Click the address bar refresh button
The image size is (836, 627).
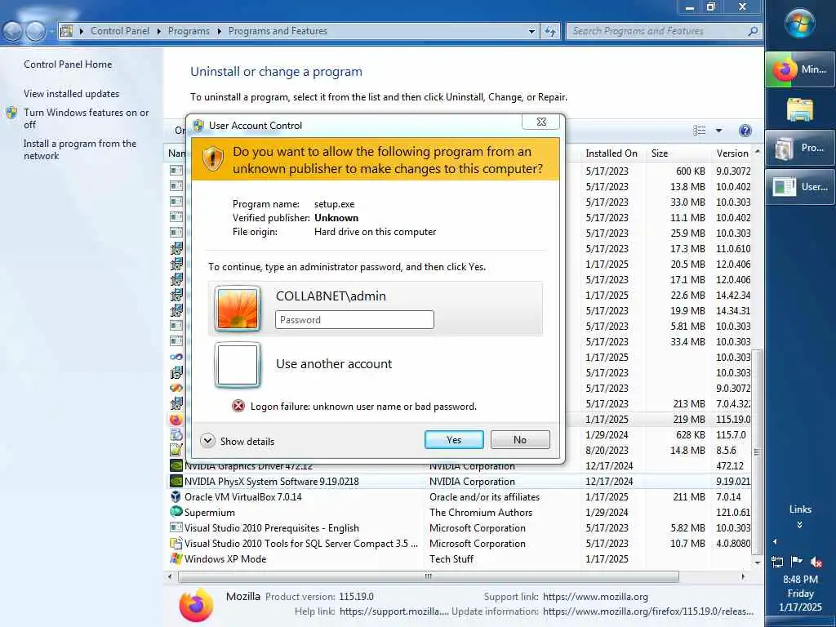(x=551, y=32)
